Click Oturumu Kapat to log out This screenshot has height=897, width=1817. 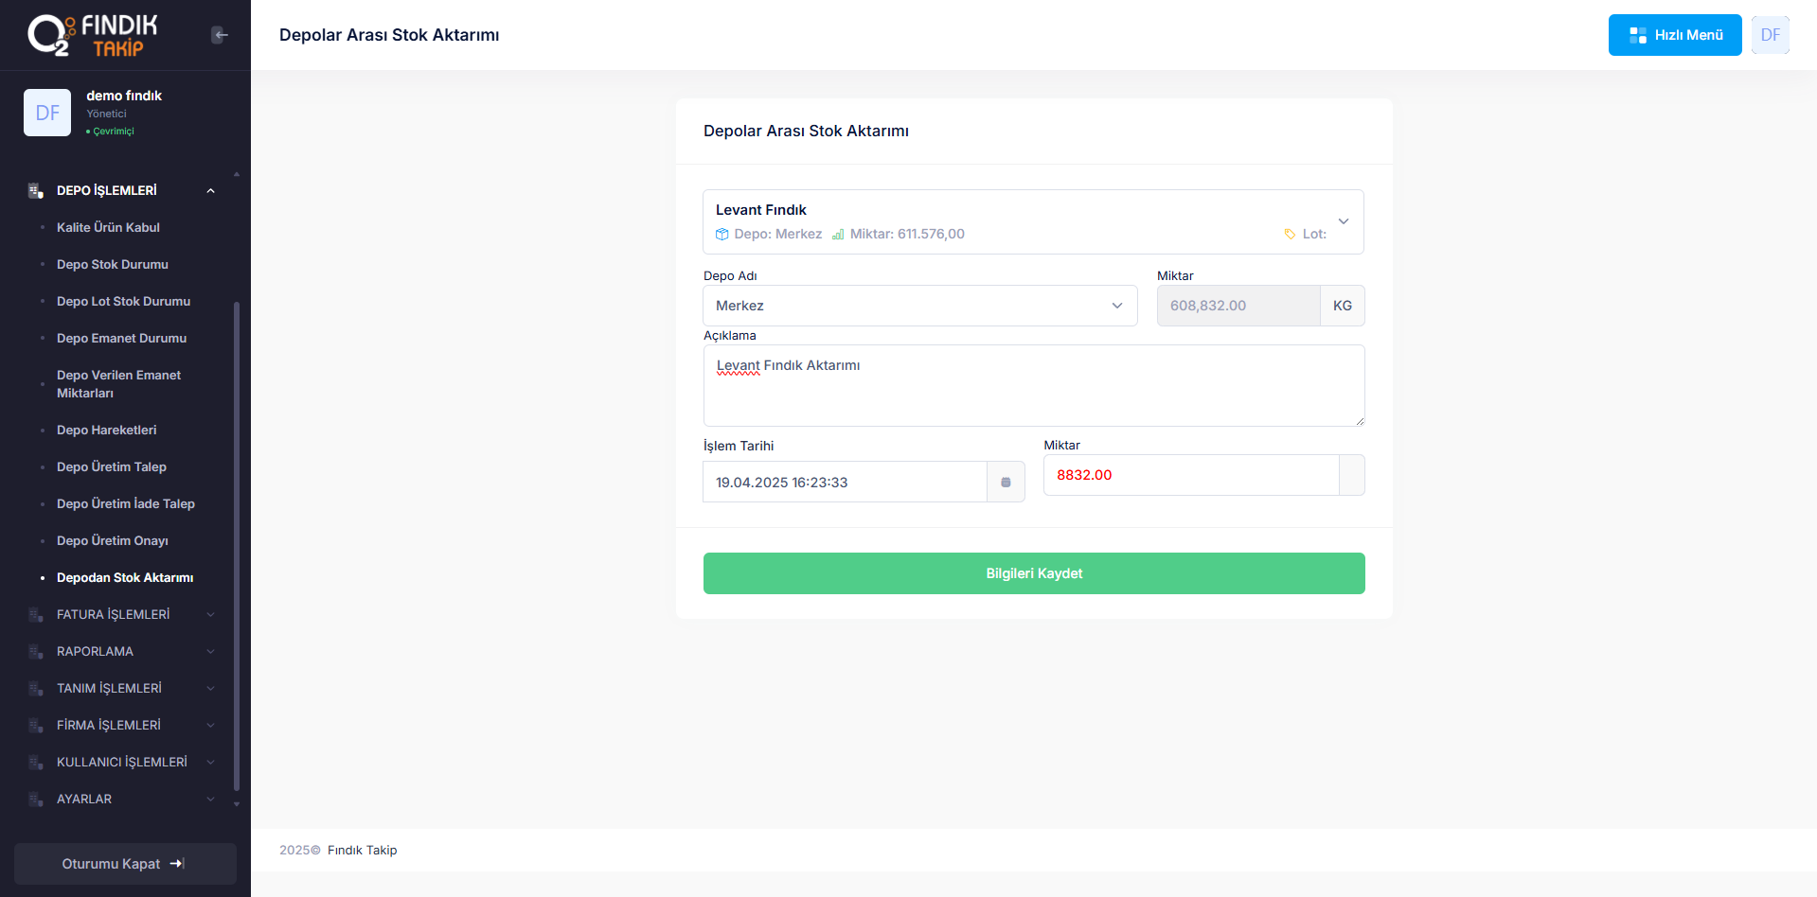pos(124,864)
